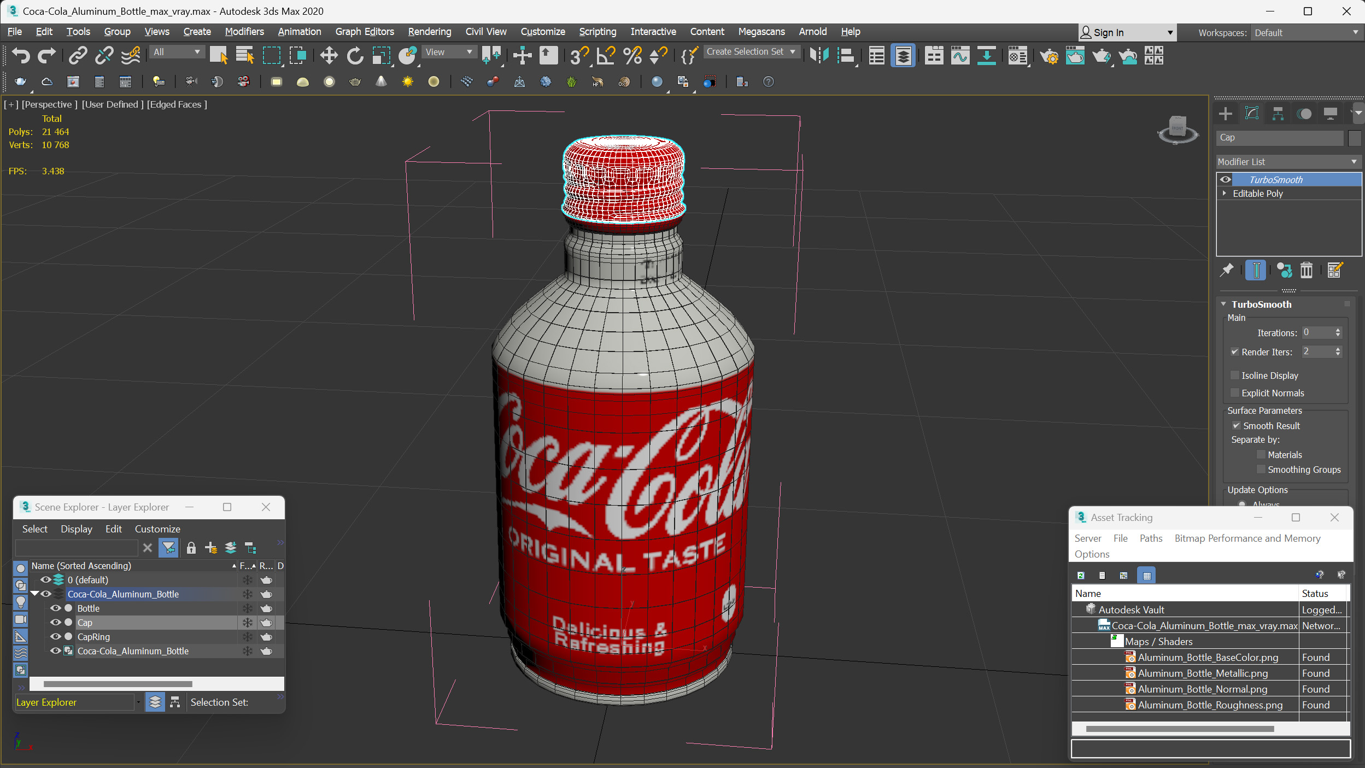The width and height of the screenshot is (1365, 768).
Task: Click Make Unique modifier icon
Action: pyautogui.click(x=1284, y=270)
